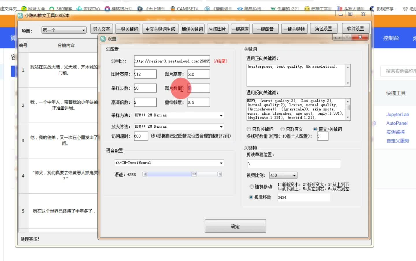The image size is (416, 261).
Task: Click the 重绘幅度 input field
Action: click(x=198, y=102)
